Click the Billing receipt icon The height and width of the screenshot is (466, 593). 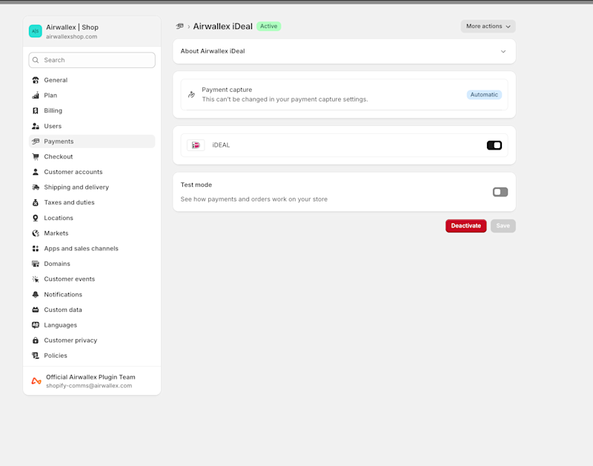click(36, 110)
